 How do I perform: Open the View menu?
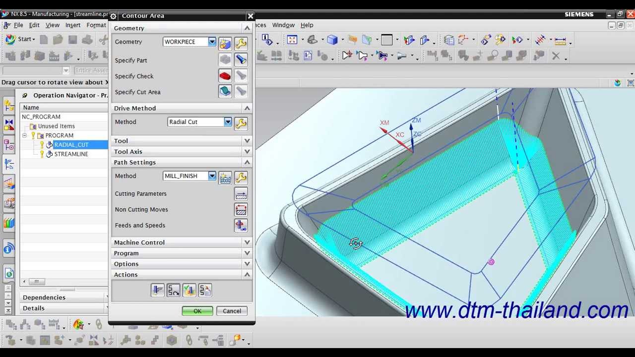click(x=53, y=25)
